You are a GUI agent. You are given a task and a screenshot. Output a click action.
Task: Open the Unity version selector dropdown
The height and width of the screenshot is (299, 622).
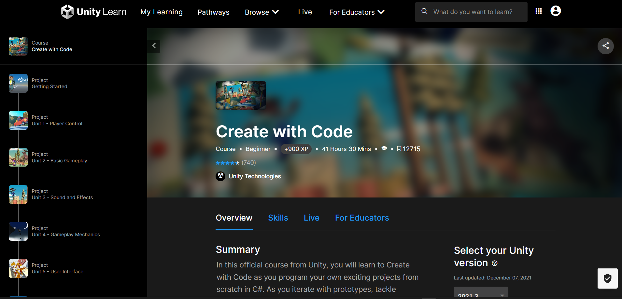[x=481, y=292]
